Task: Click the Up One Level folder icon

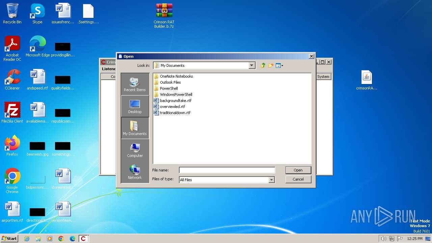Action: pos(263,65)
